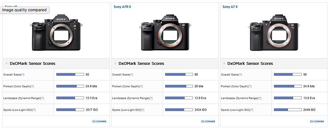The width and height of the screenshot is (331, 131).
Task: Click the DxOMark logo under Sony A7R II card
Action: 208,121
